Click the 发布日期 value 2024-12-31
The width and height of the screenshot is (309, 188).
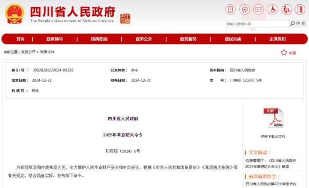(x=141, y=80)
